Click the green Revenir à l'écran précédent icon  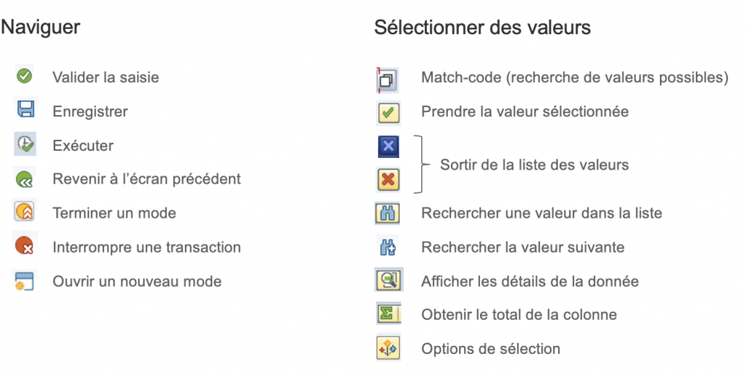tap(25, 178)
